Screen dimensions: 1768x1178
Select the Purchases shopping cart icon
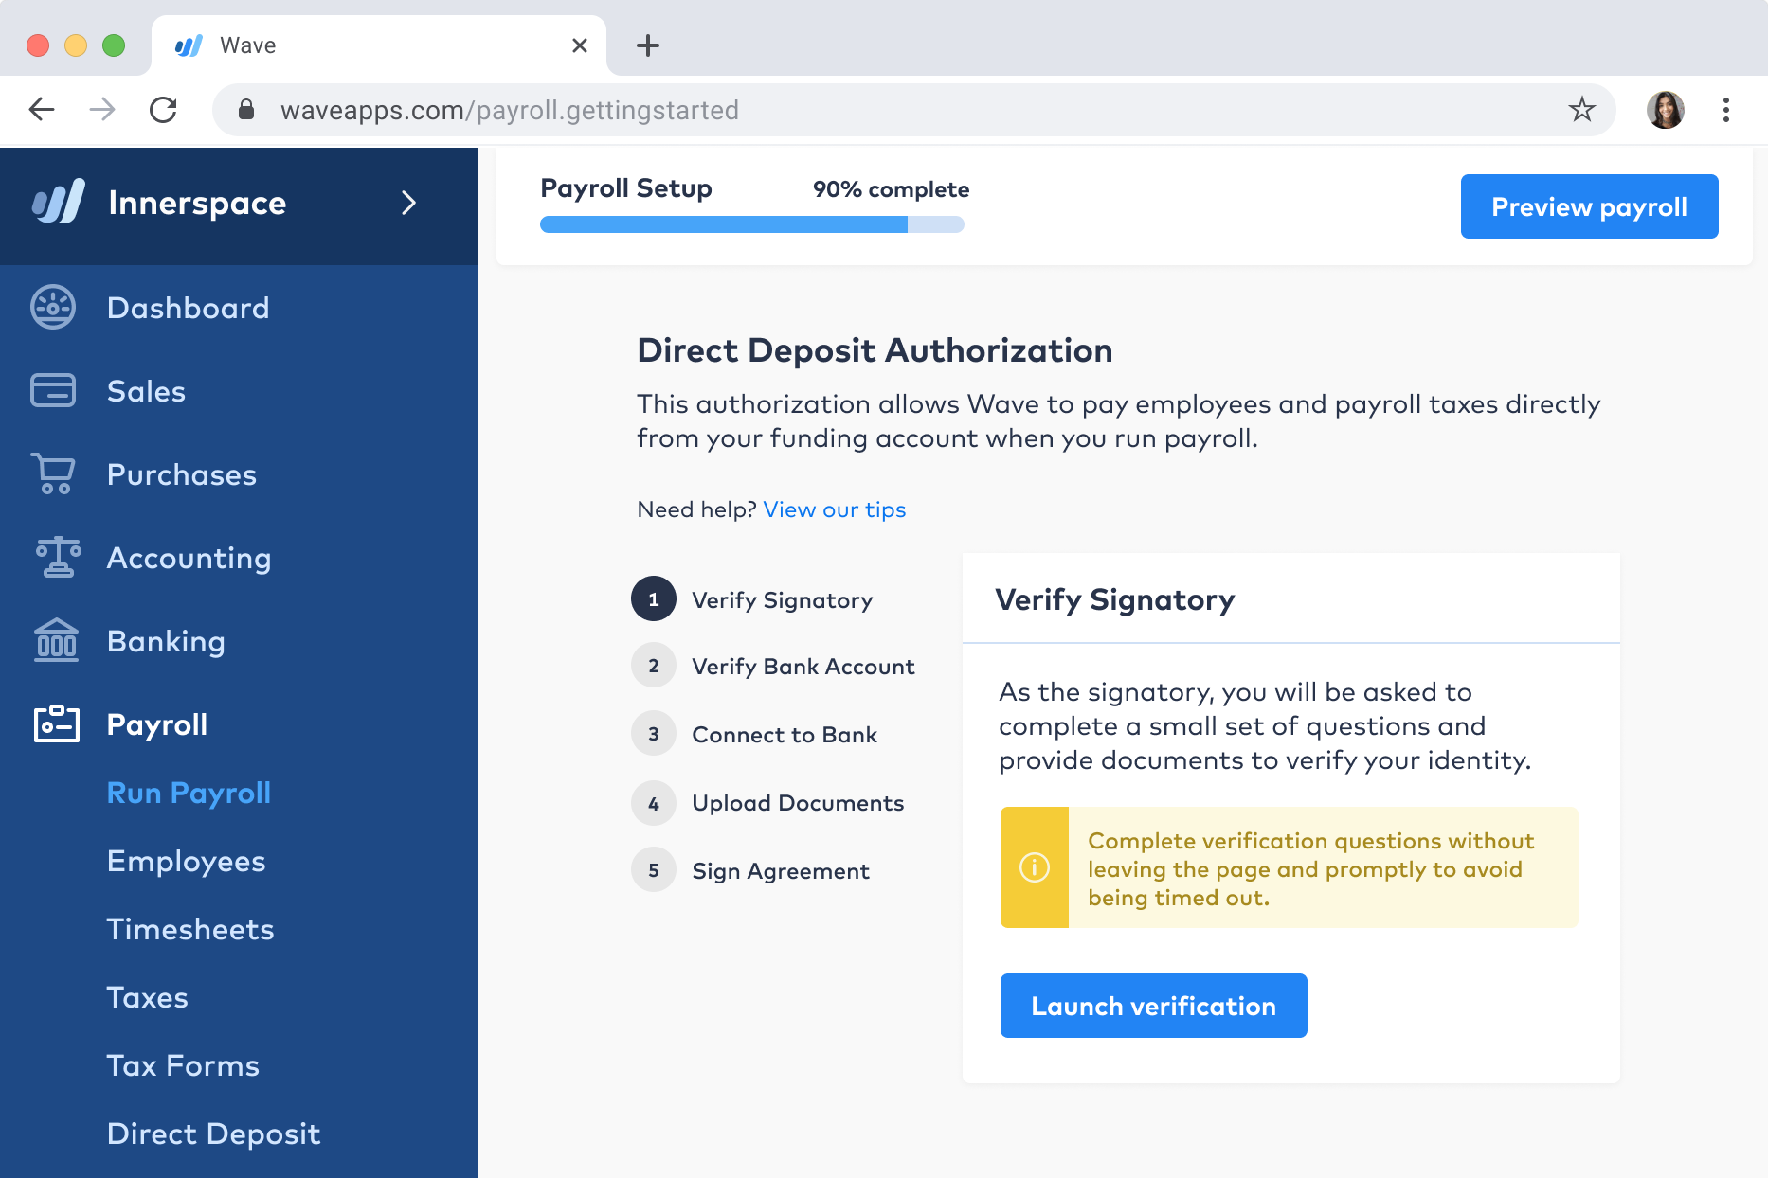53,473
